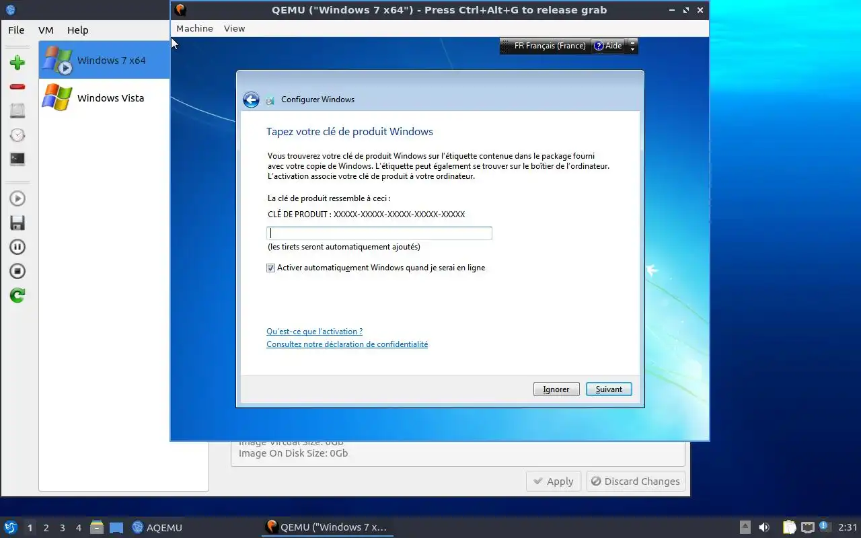Viewport: 861px width, 538px height.
Task: Click the green plus Add VM icon
Action: tap(17, 63)
